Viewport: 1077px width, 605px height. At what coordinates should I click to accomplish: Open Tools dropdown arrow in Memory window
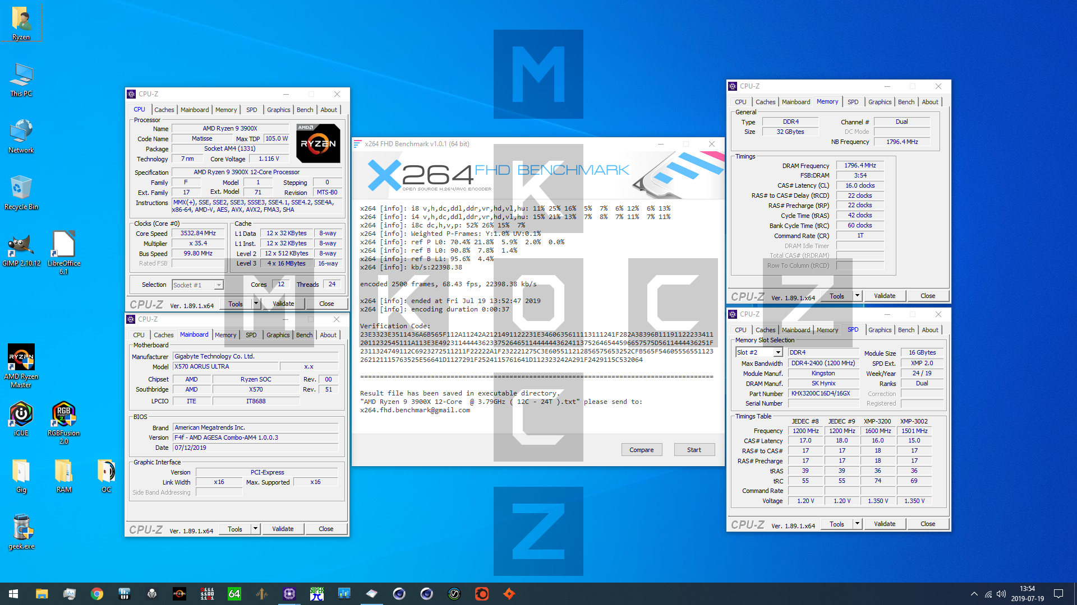857,296
